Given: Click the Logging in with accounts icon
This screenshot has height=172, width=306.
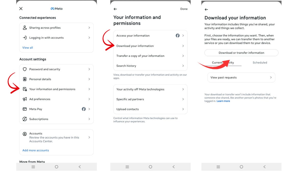Looking at the screenshot, I should tap(24, 37).
